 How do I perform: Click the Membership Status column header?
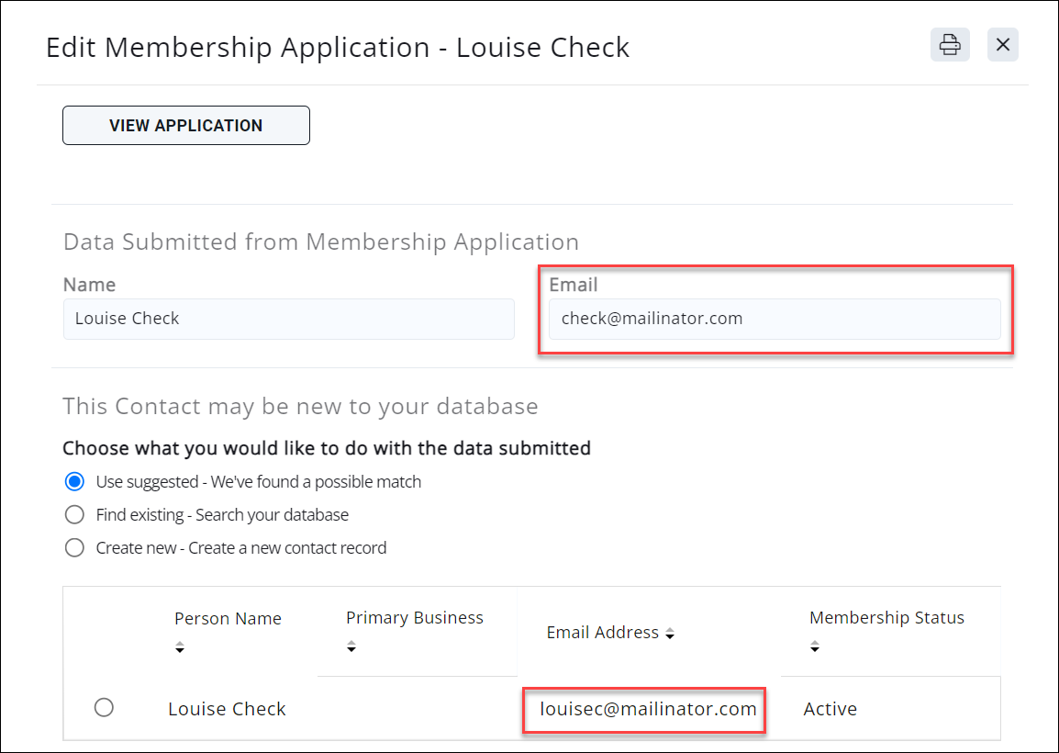[886, 618]
